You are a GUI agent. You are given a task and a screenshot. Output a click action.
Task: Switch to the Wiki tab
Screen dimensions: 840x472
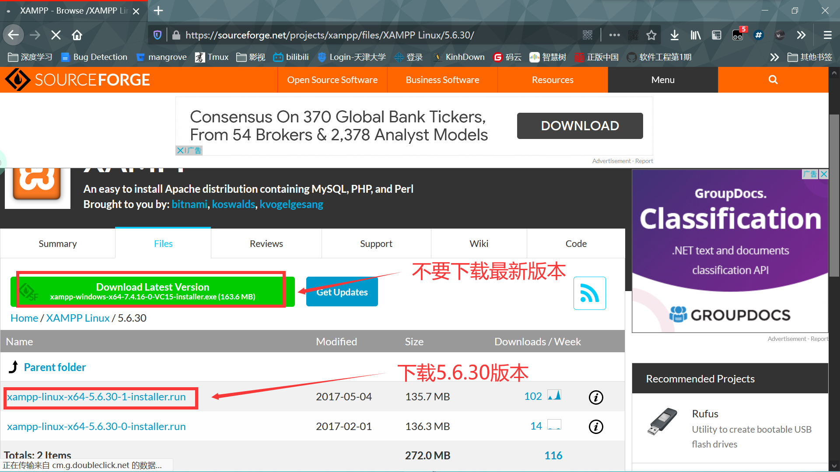[479, 243]
